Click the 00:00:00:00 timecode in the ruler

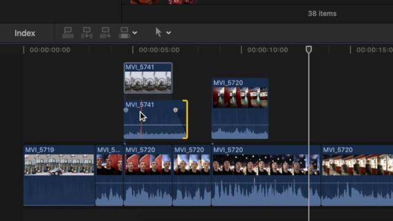coord(50,50)
